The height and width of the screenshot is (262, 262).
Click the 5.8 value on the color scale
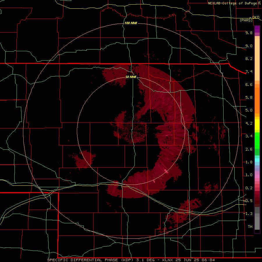[x=249, y=98]
